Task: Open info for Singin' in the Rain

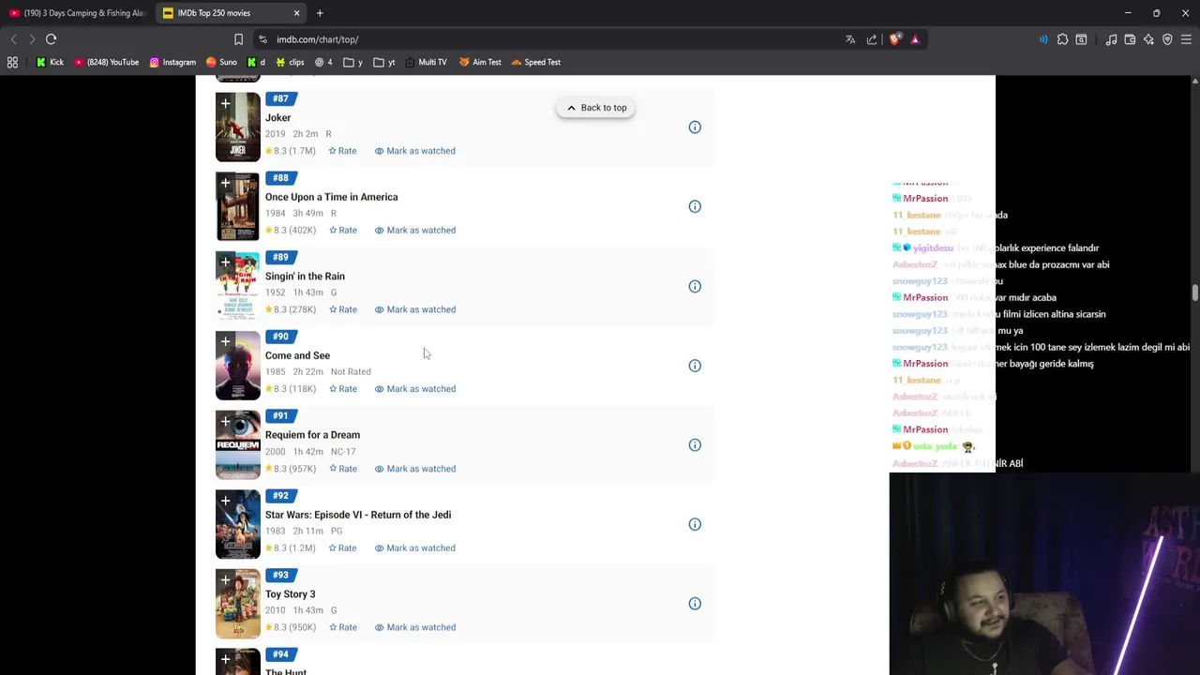Action: click(695, 286)
